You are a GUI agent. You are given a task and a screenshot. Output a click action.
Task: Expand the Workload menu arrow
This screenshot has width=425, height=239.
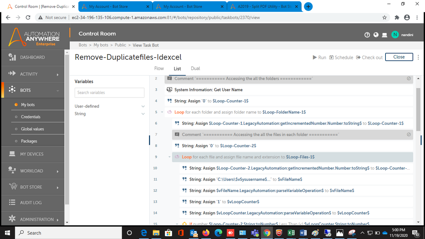[x=57, y=171]
